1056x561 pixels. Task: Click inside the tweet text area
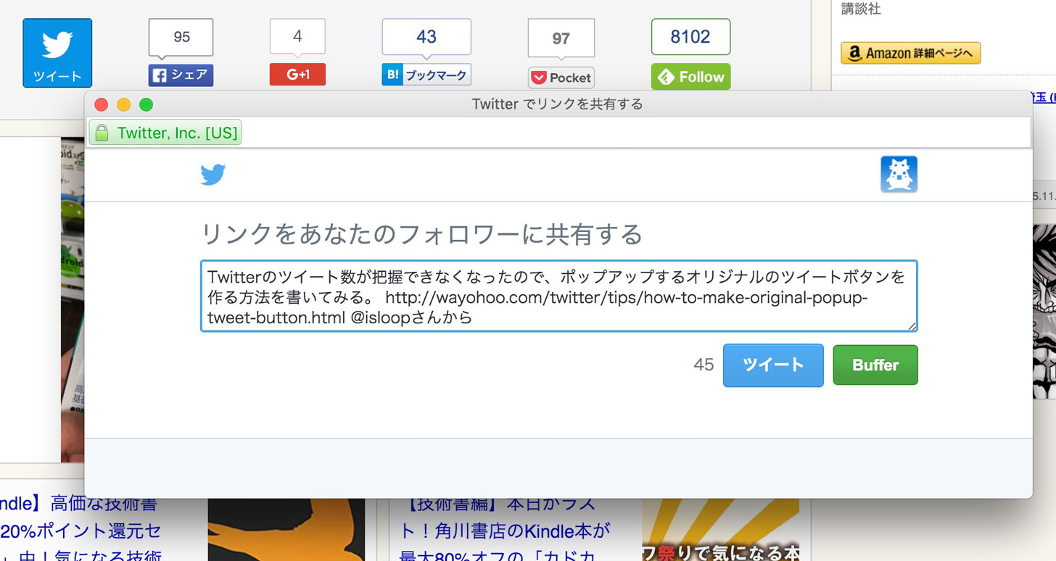point(559,296)
